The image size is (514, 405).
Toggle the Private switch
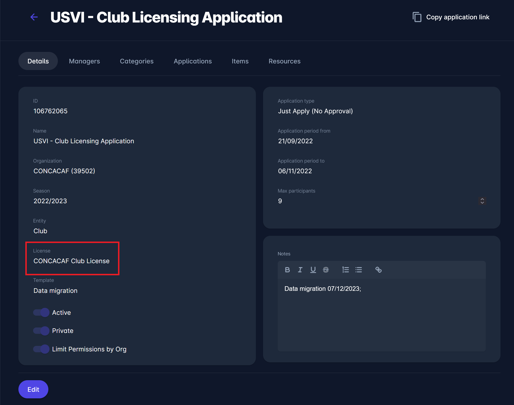click(x=41, y=331)
